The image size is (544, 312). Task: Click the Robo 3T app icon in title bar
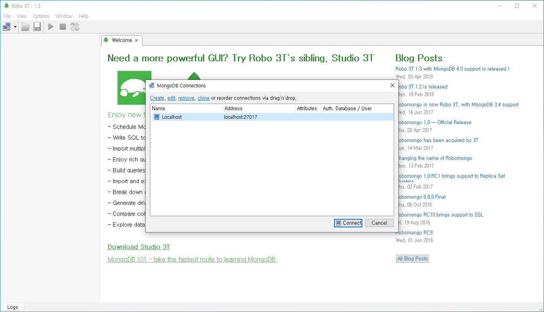coord(6,6)
